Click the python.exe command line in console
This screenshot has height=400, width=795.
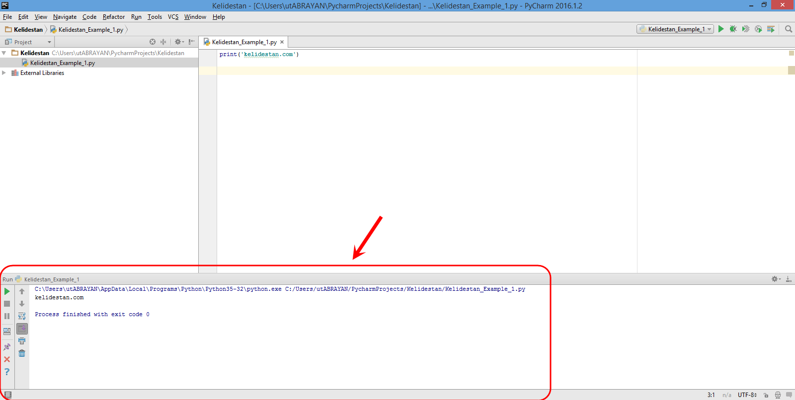(280, 289)
